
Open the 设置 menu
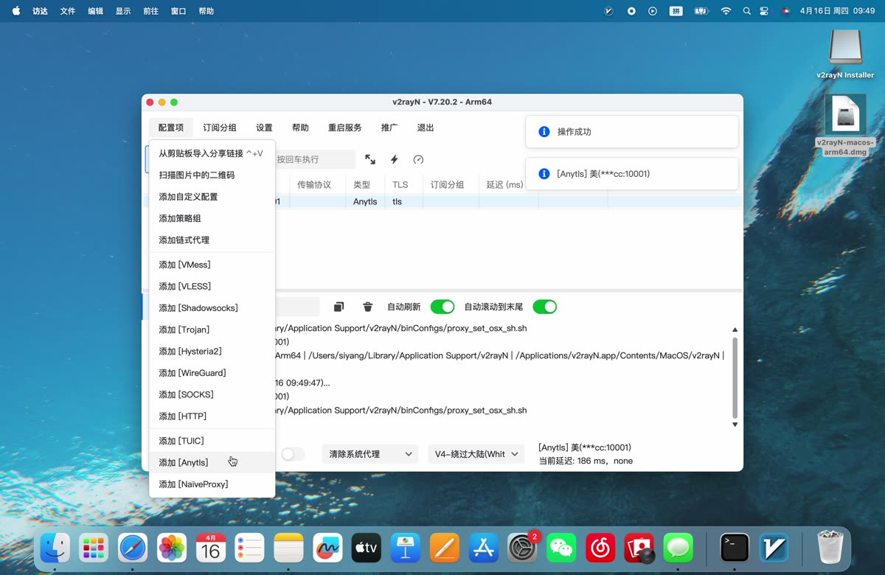264,128
